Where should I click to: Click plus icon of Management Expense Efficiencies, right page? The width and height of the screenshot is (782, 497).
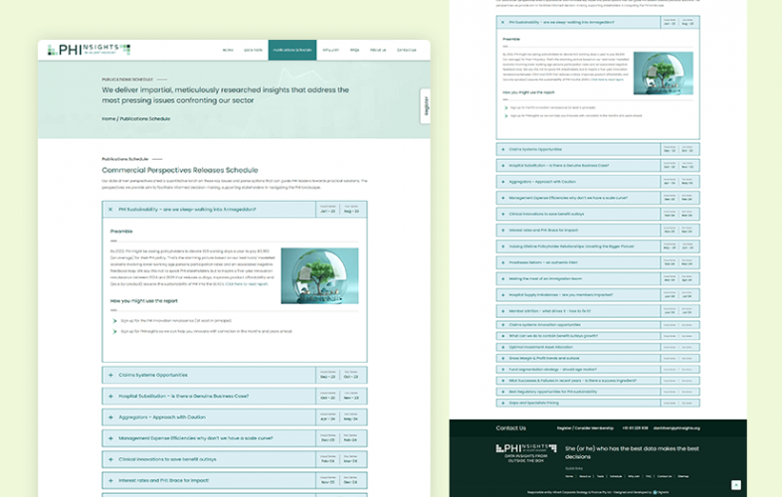click(502, 198)
